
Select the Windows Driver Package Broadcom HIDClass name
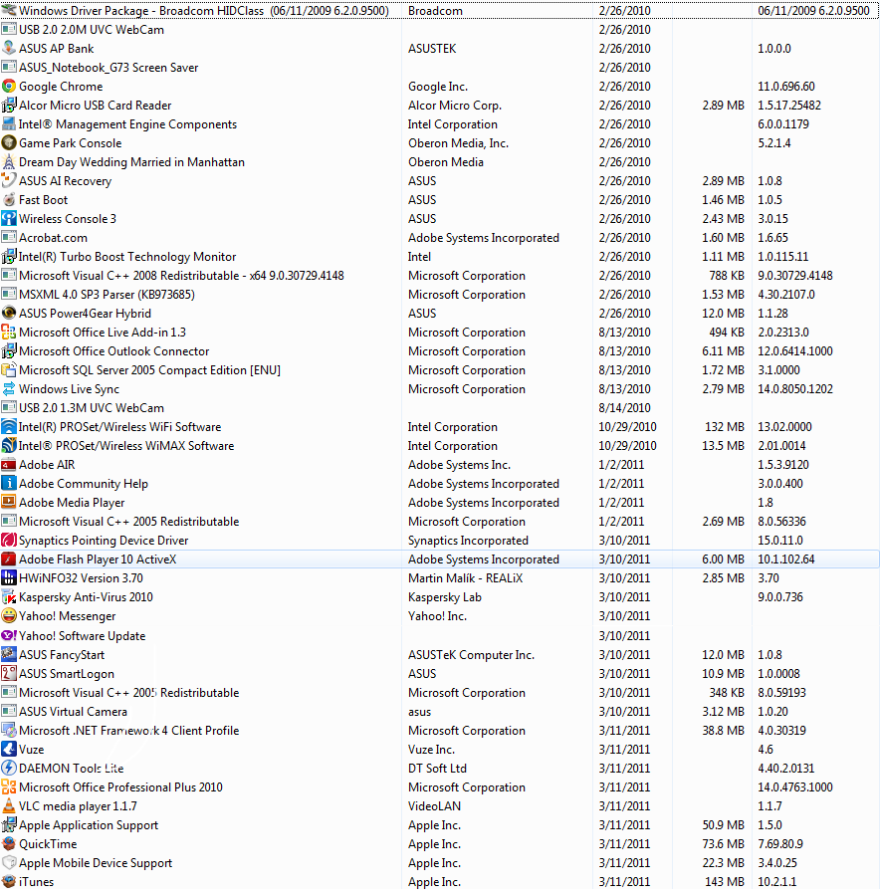pos(204,11)
